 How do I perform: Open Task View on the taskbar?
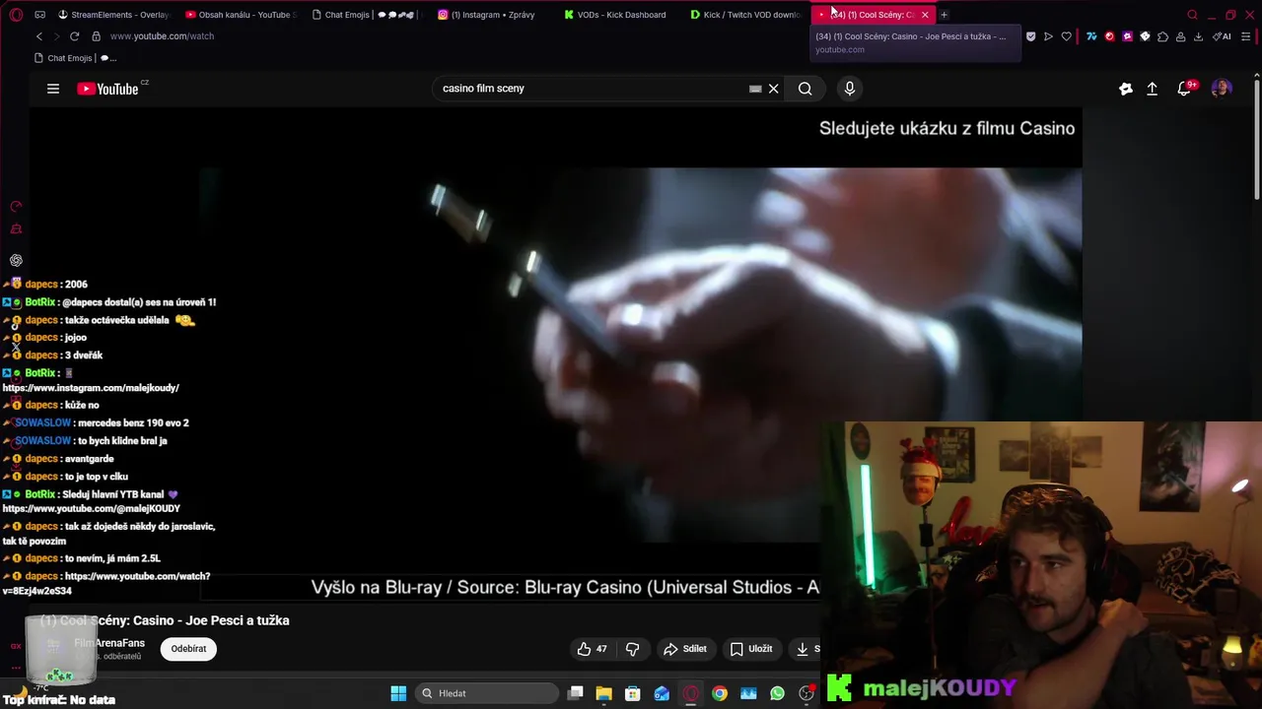(576, 693)
